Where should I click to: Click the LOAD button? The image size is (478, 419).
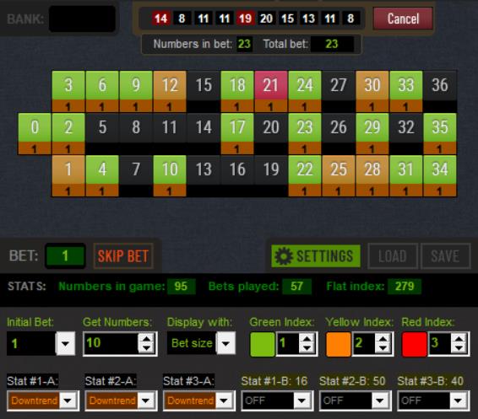tap(393, 256)
